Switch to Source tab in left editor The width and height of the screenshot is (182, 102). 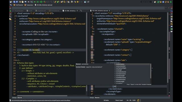tap(20, 97)
